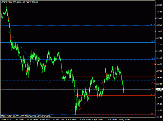Viewport: 163px width, 121px height.
Task: Select the 226.55 price axis label
Action: coord(159,12)
